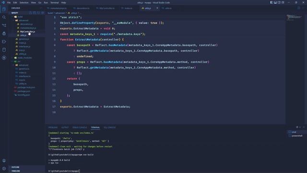Click the New File icon in MYAPP header
Viewport: 307px width, 173px height.
[30, 13]
